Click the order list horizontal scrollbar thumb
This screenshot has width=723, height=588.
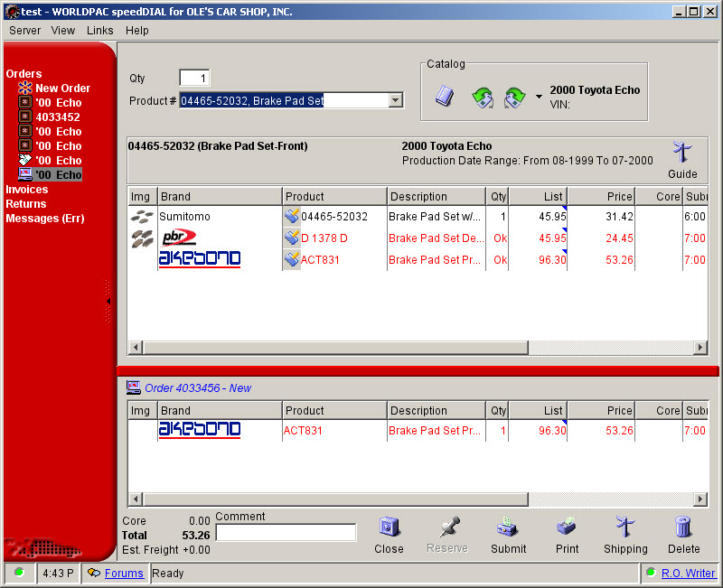click(x=335, y=499)
